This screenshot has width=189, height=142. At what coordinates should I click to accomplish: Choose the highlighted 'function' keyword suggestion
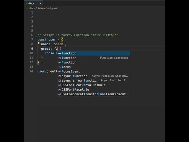click(94, 53)
